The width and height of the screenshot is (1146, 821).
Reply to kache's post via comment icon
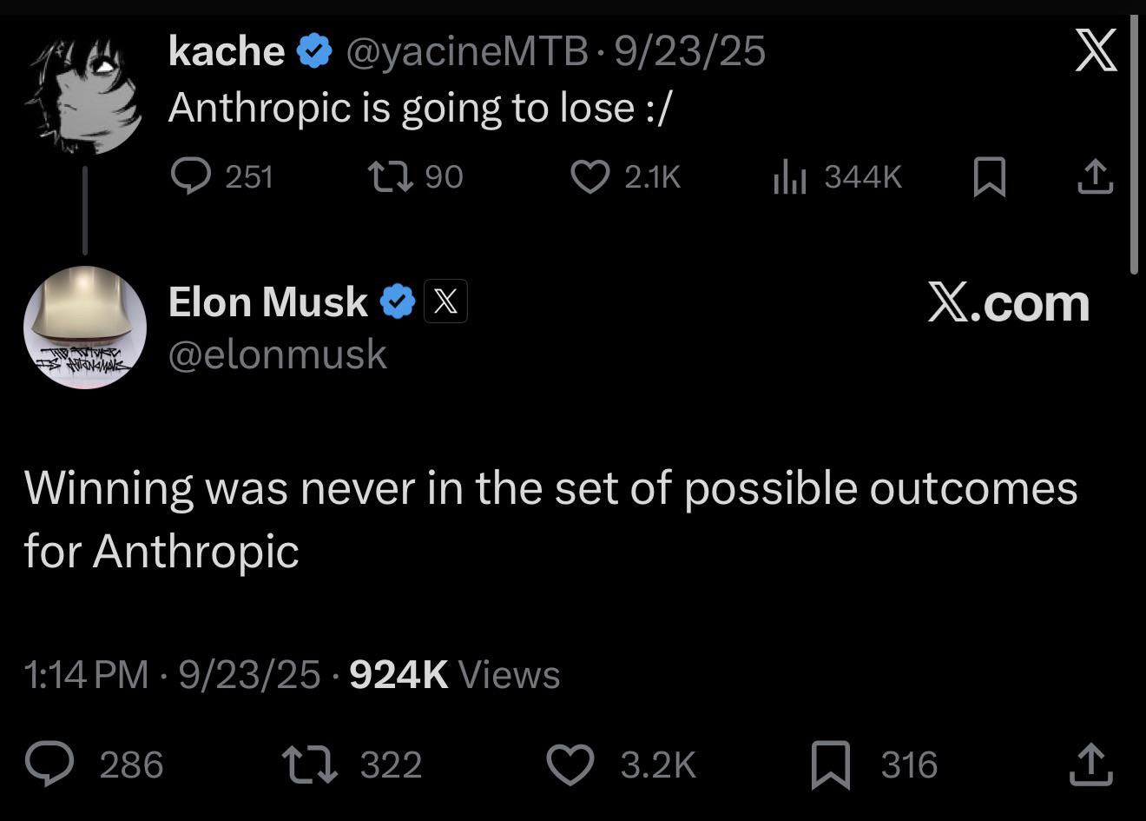pos(190,176)
